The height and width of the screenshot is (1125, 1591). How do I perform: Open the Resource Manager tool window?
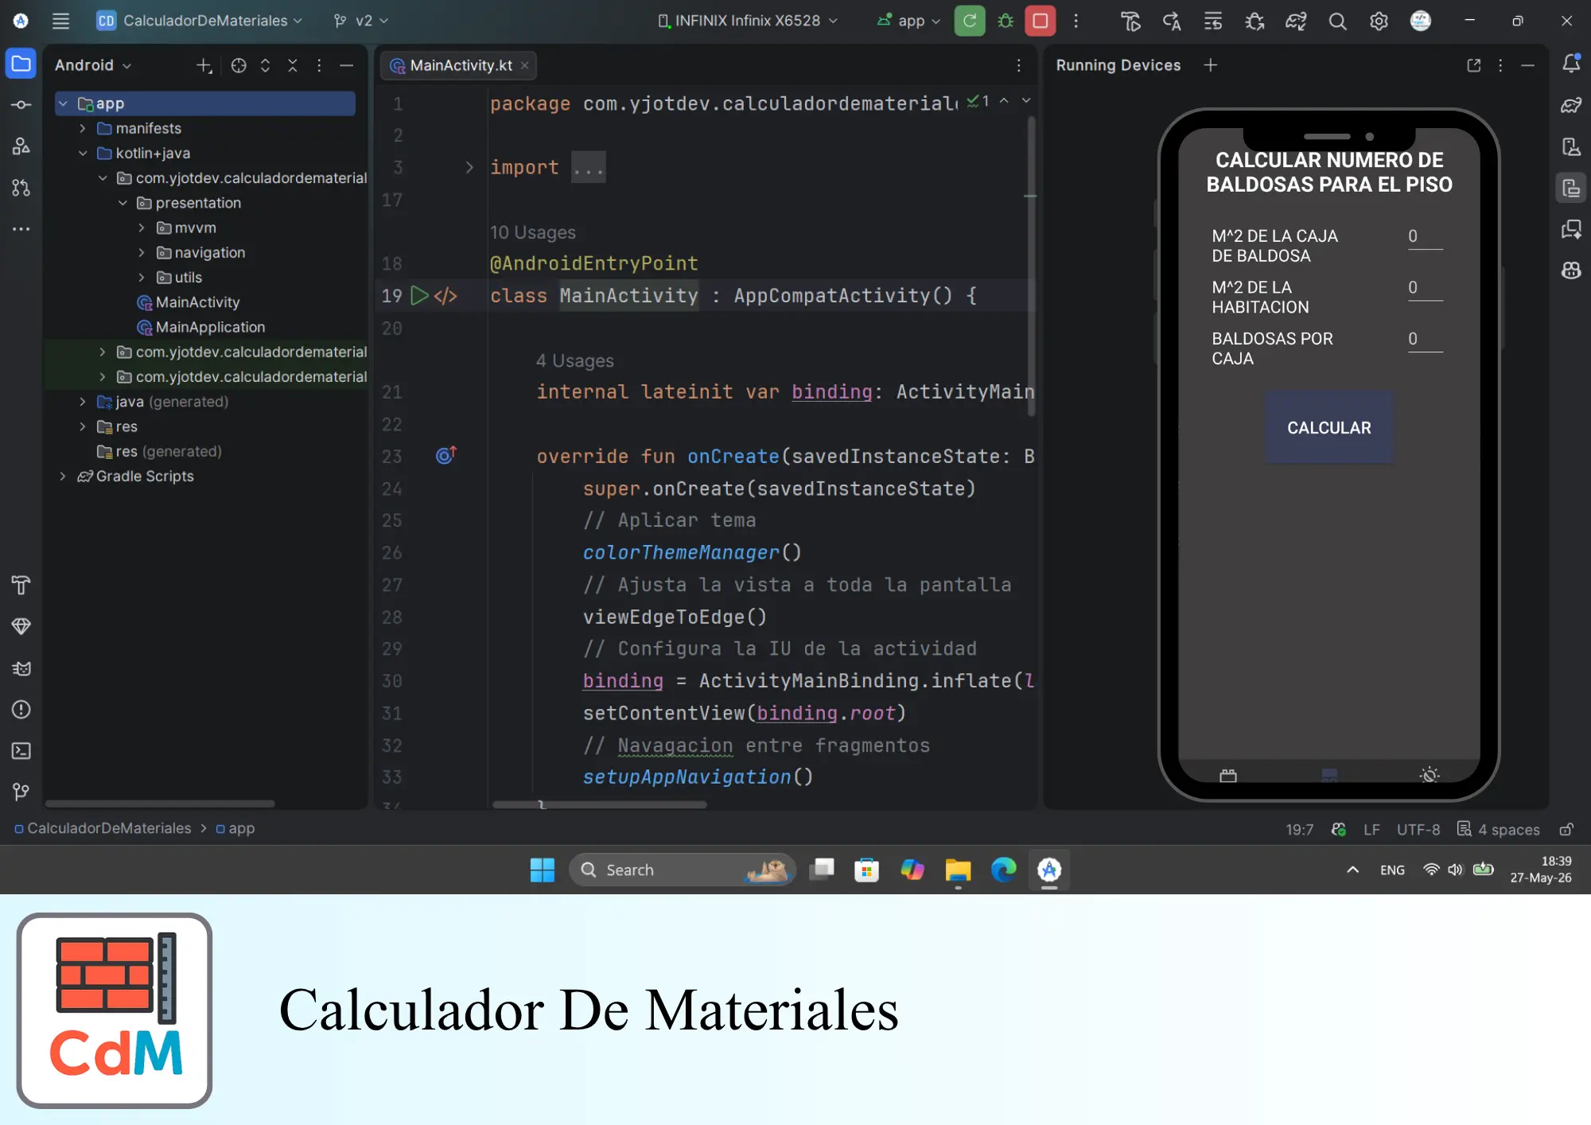pos(21,146)
